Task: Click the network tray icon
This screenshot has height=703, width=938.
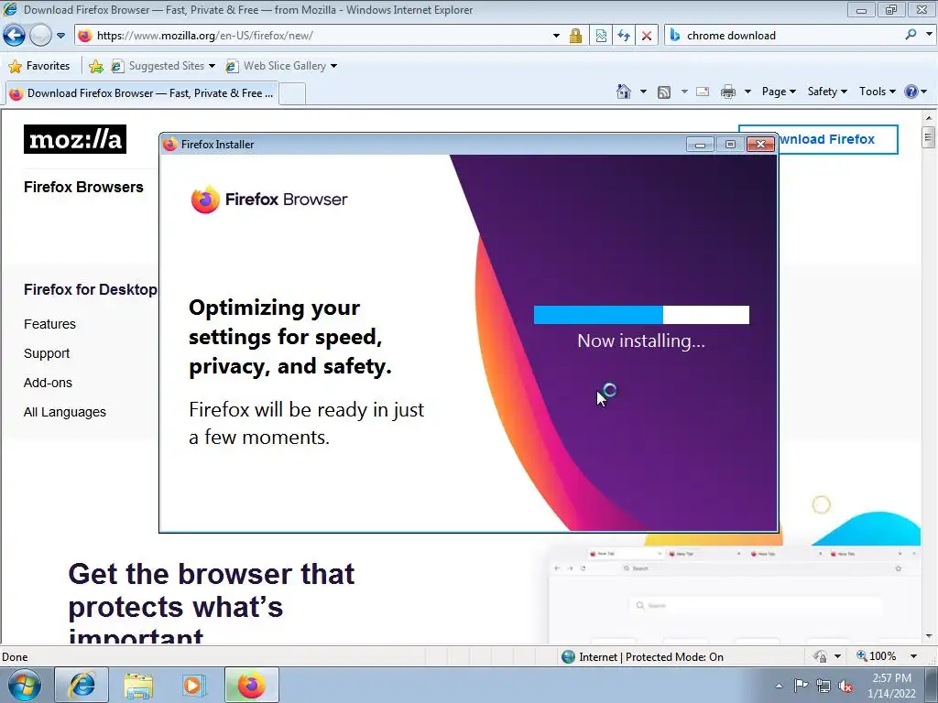Action: pos(823,686)
